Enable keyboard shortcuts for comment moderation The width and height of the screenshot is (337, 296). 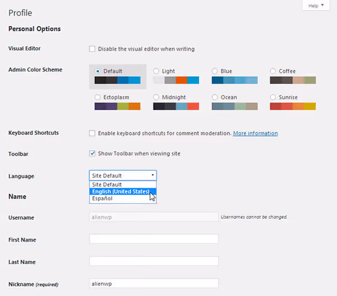coord(92,134)
